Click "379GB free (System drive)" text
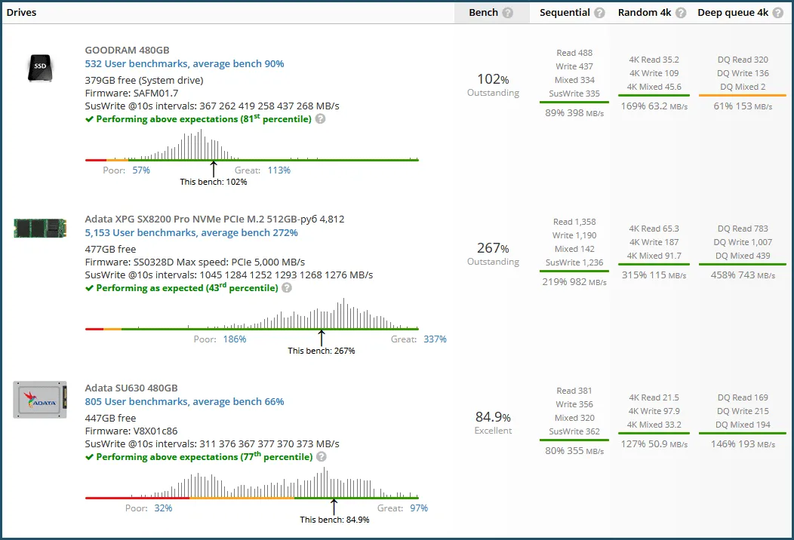The height and width of the screenshot is (540, 794). tap(144, 81)
